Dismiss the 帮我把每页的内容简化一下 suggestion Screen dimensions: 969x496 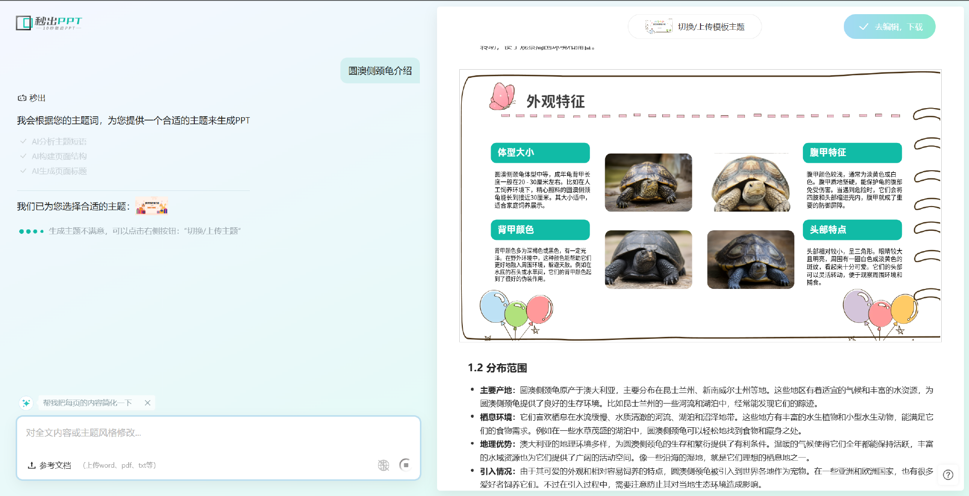pos(147,403)
